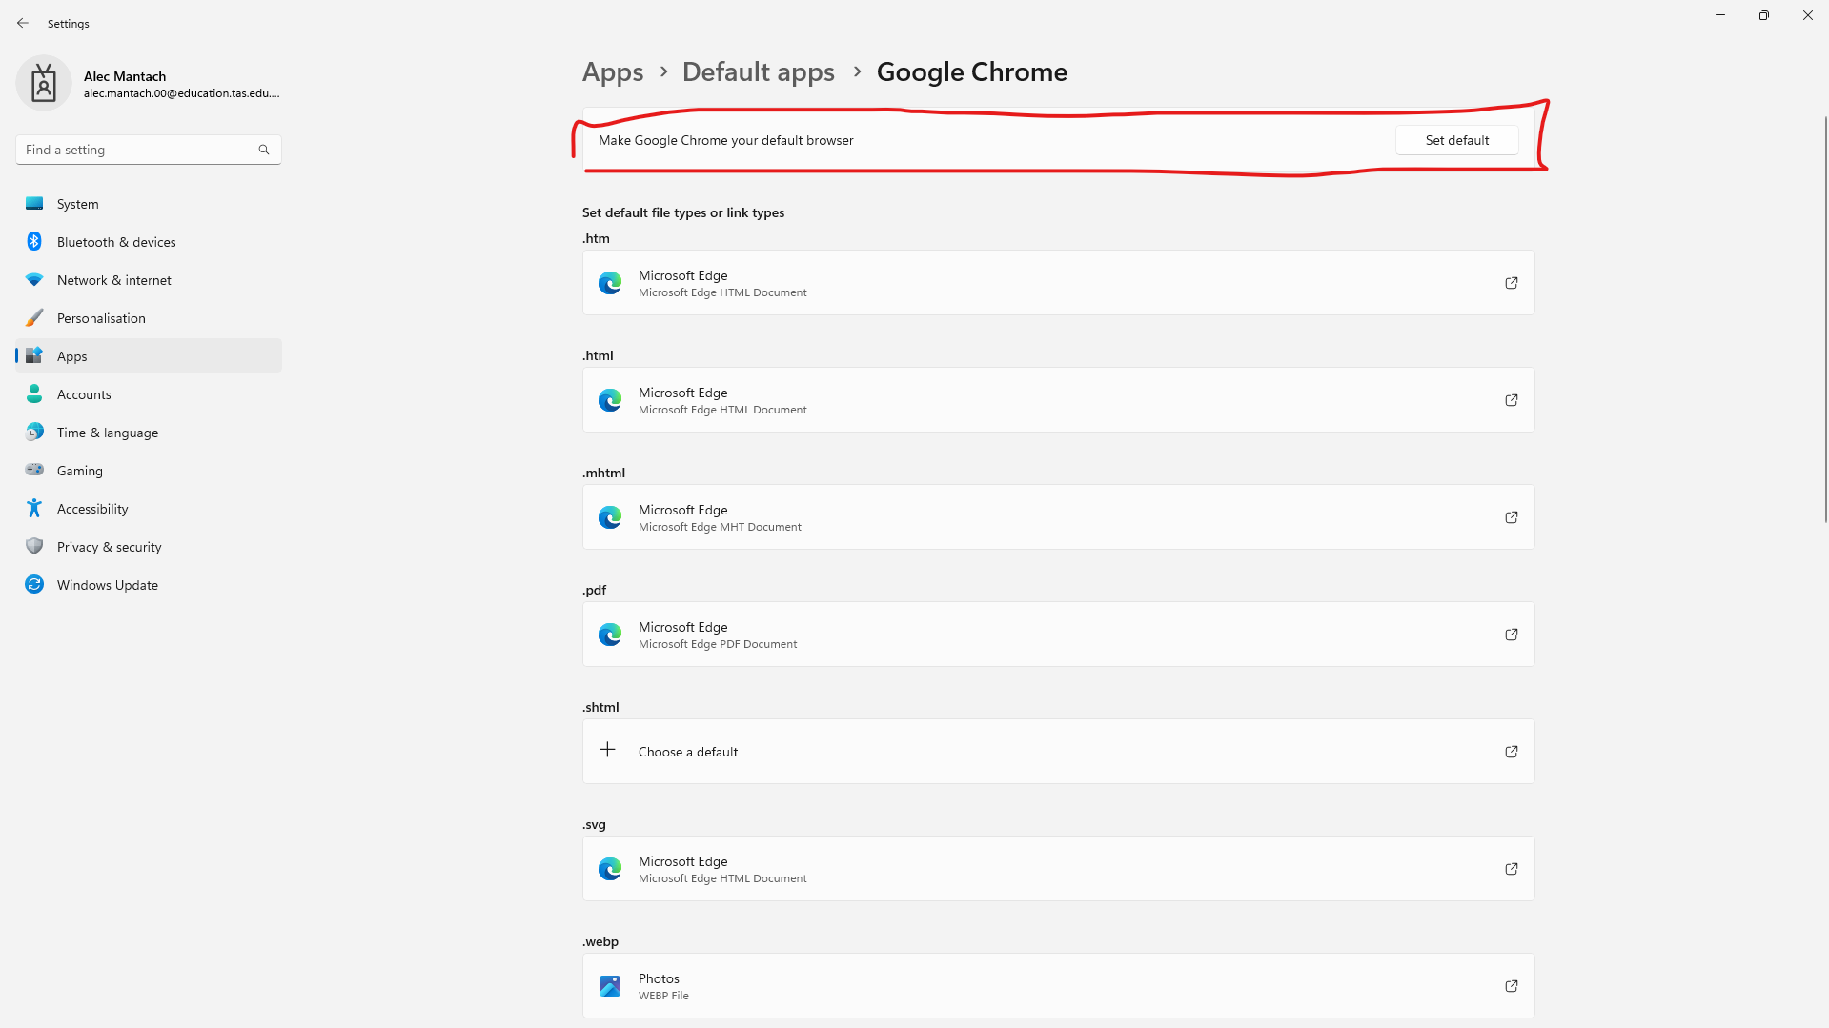Click the Privacy & security shield icon
Screen dimensions: 1829x1028
[34, 546]
